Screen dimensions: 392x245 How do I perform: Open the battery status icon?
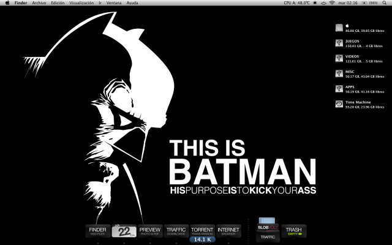point(364,2)
